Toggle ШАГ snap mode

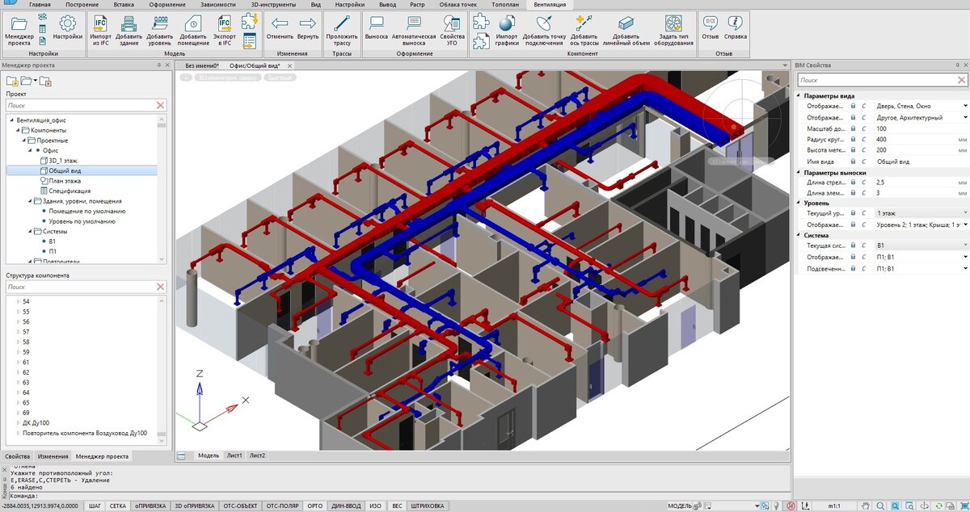[x=95, y=506]
